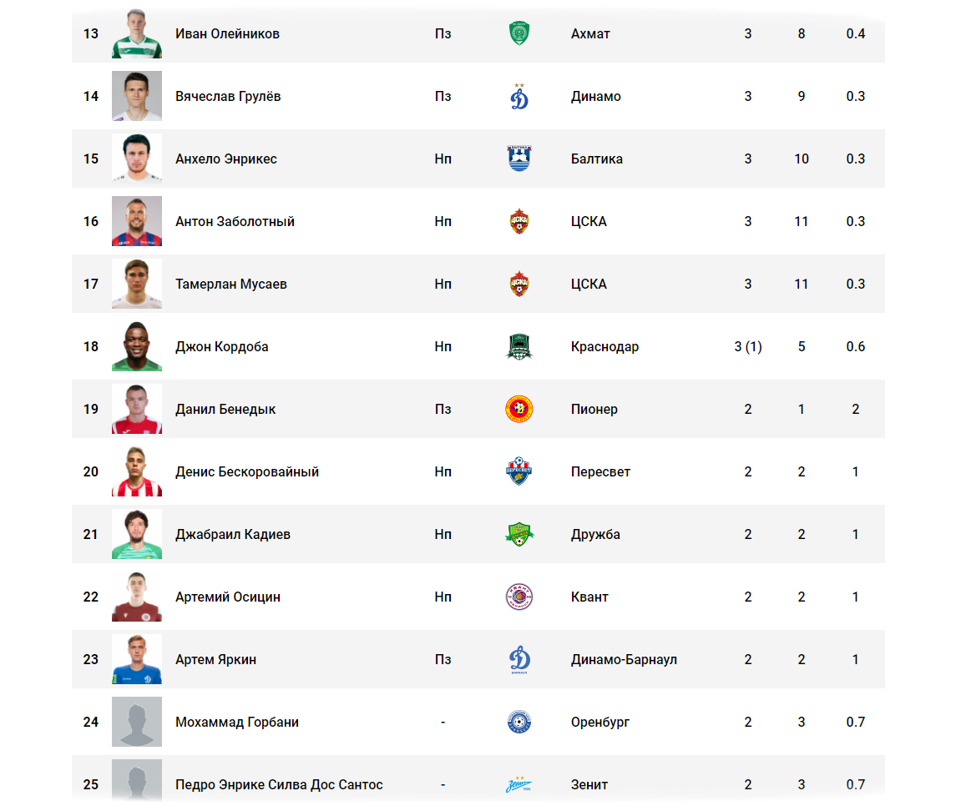The height and width of the screenshot is (806, 956).
Task: Open the Краснодар team name link
Action: coord(604,346)
